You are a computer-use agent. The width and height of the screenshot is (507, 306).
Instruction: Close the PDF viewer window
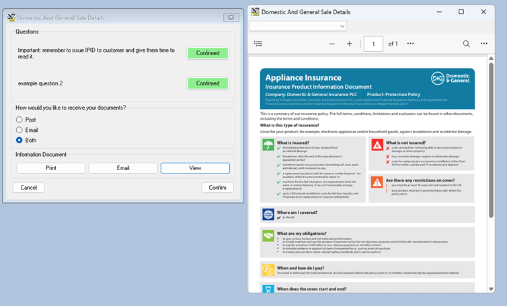coord(483,12)
